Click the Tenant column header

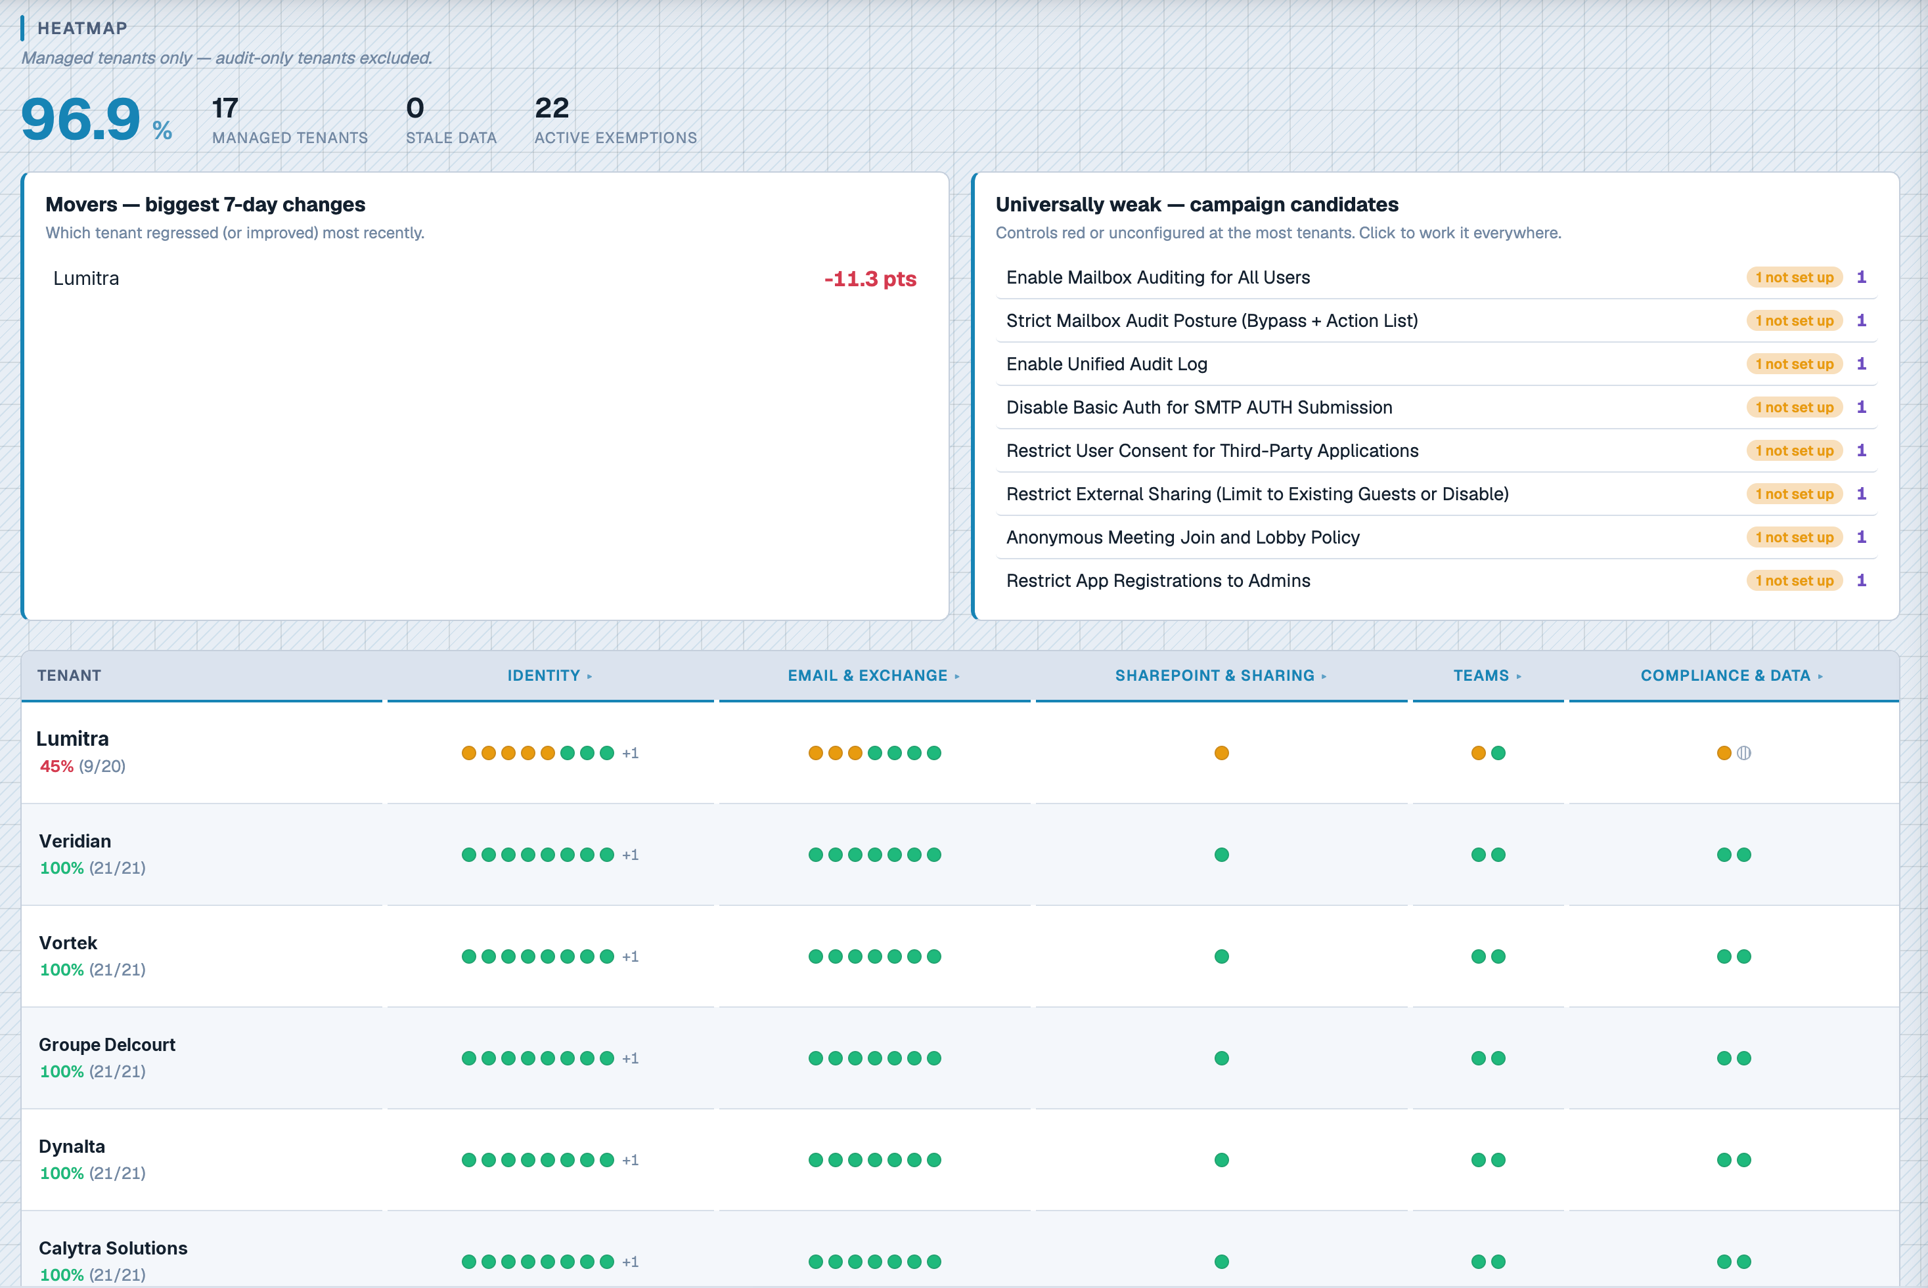[69, 676]
